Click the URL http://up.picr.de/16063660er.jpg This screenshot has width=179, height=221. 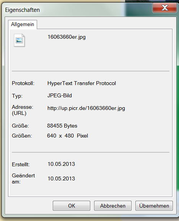coord(86,108)
